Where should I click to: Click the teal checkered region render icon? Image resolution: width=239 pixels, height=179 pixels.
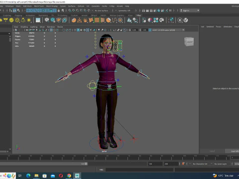click(x=171, y=20)
